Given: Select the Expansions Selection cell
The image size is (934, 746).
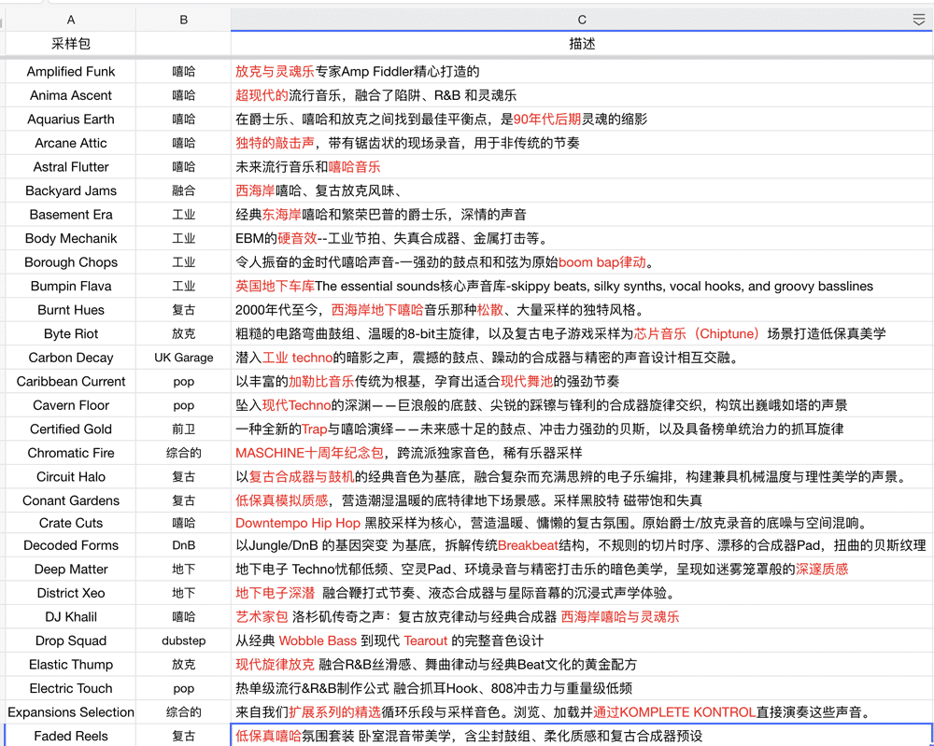Looking at the screenshot, I should coord(70,712).
